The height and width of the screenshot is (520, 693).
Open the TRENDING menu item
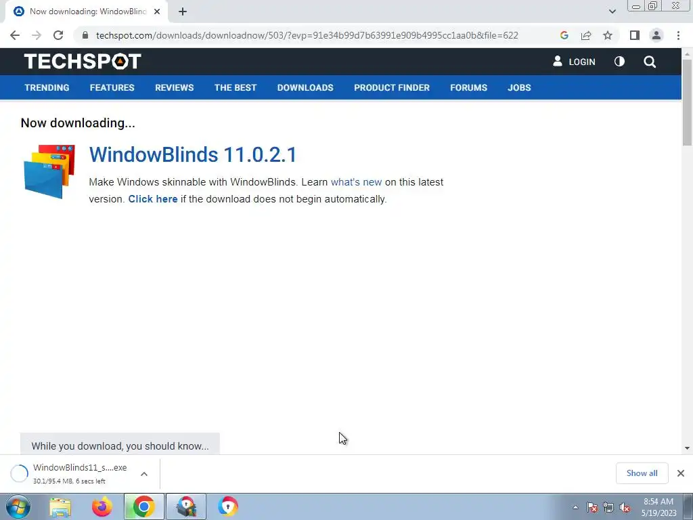(47, 87)
